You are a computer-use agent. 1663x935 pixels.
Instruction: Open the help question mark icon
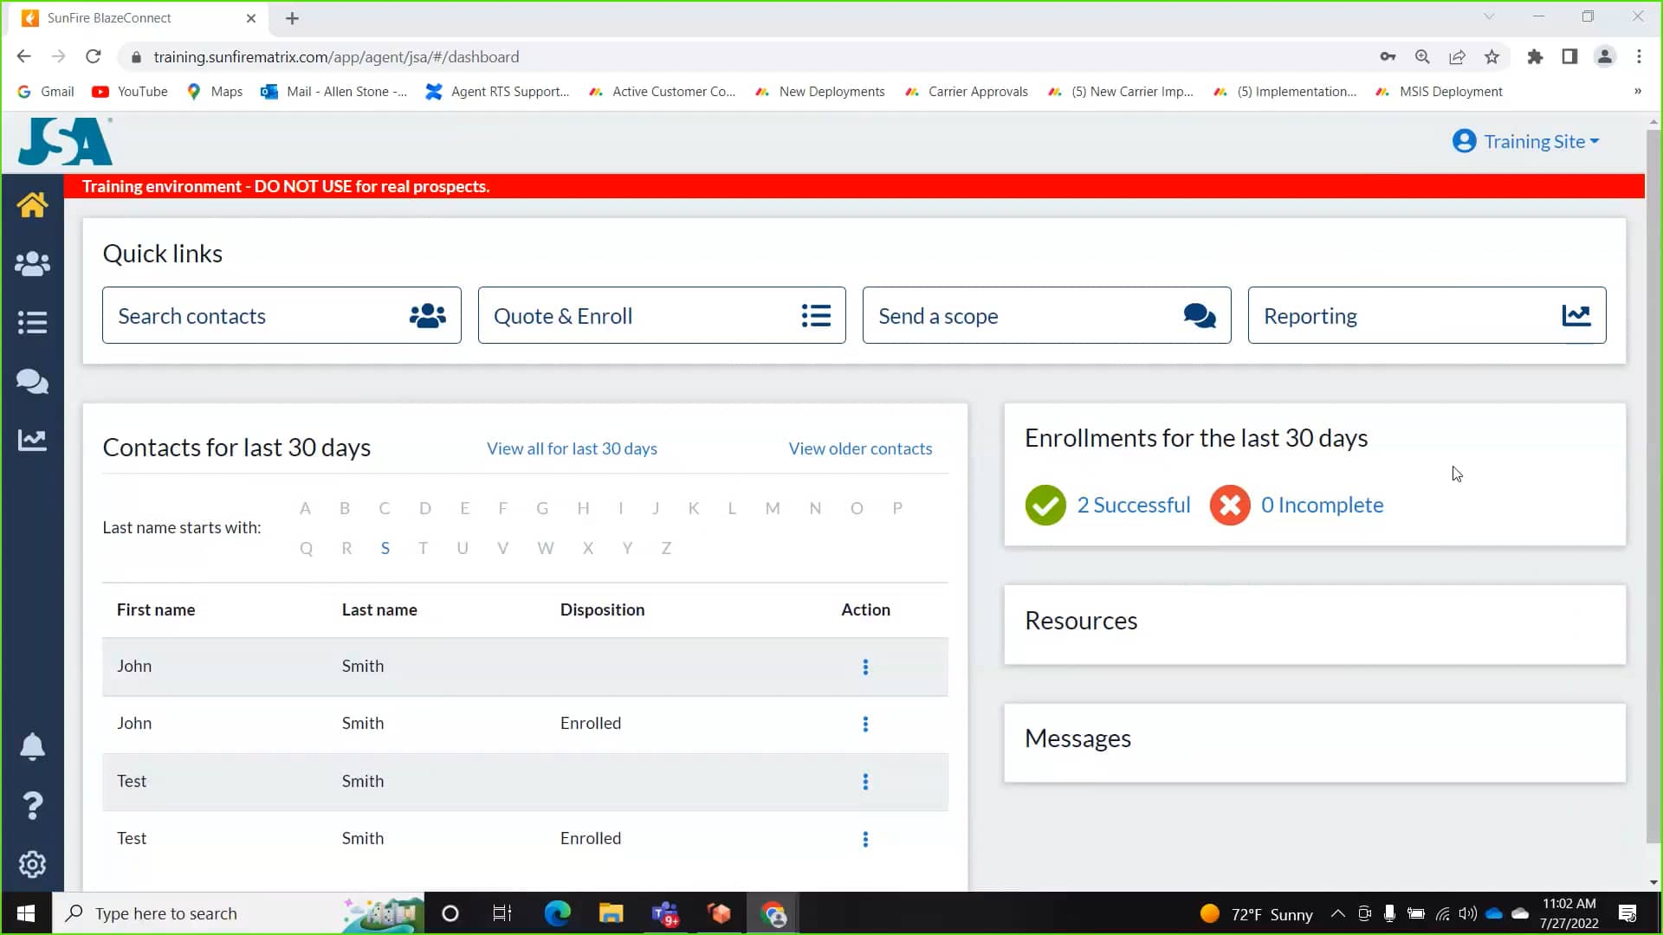(32, 806)
